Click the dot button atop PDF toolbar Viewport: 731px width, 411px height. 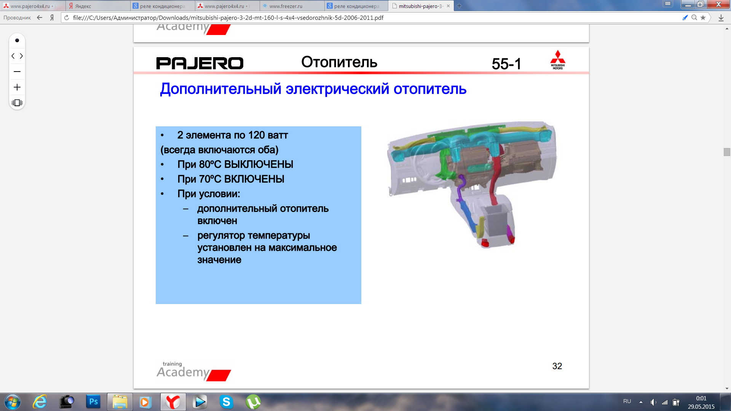click(x=17, y=40)
